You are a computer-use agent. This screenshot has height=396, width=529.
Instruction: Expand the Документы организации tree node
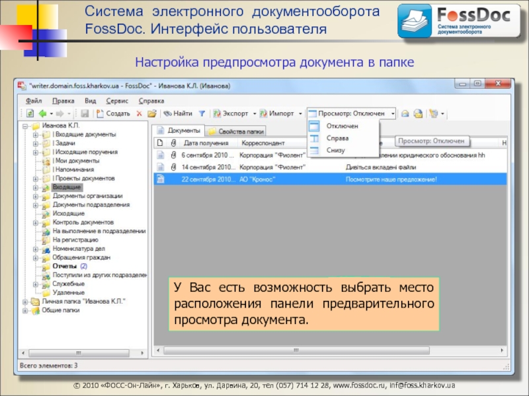[x=36, y=196]
